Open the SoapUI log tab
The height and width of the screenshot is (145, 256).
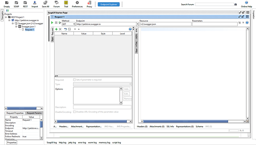(x=52, y=142)
